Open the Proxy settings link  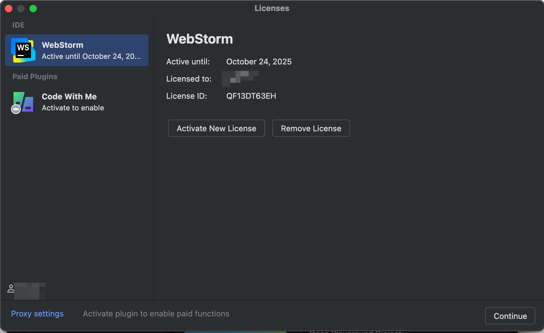[37, 314]
